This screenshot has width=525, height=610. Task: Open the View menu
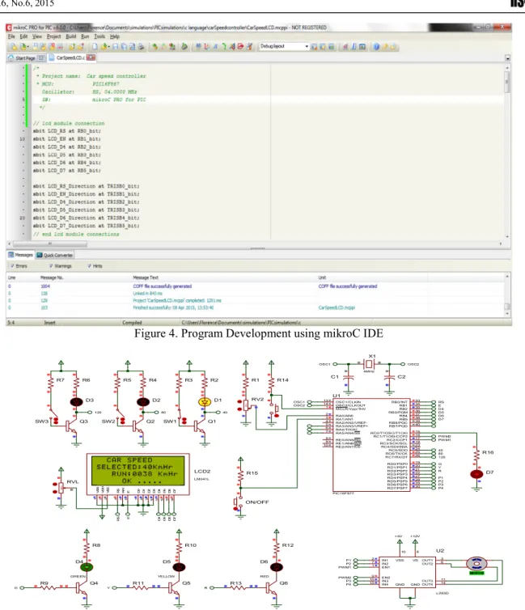37,36
